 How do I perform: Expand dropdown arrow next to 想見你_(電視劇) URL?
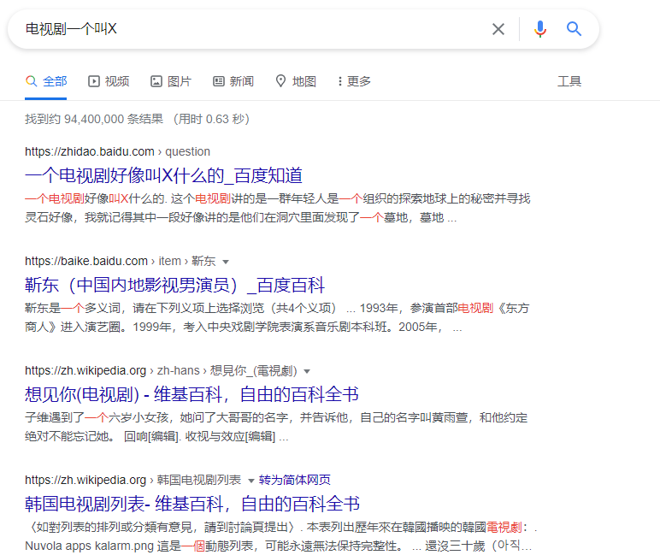(307, 371)
